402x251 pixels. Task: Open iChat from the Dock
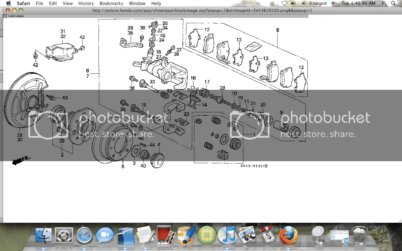(104, 235)
